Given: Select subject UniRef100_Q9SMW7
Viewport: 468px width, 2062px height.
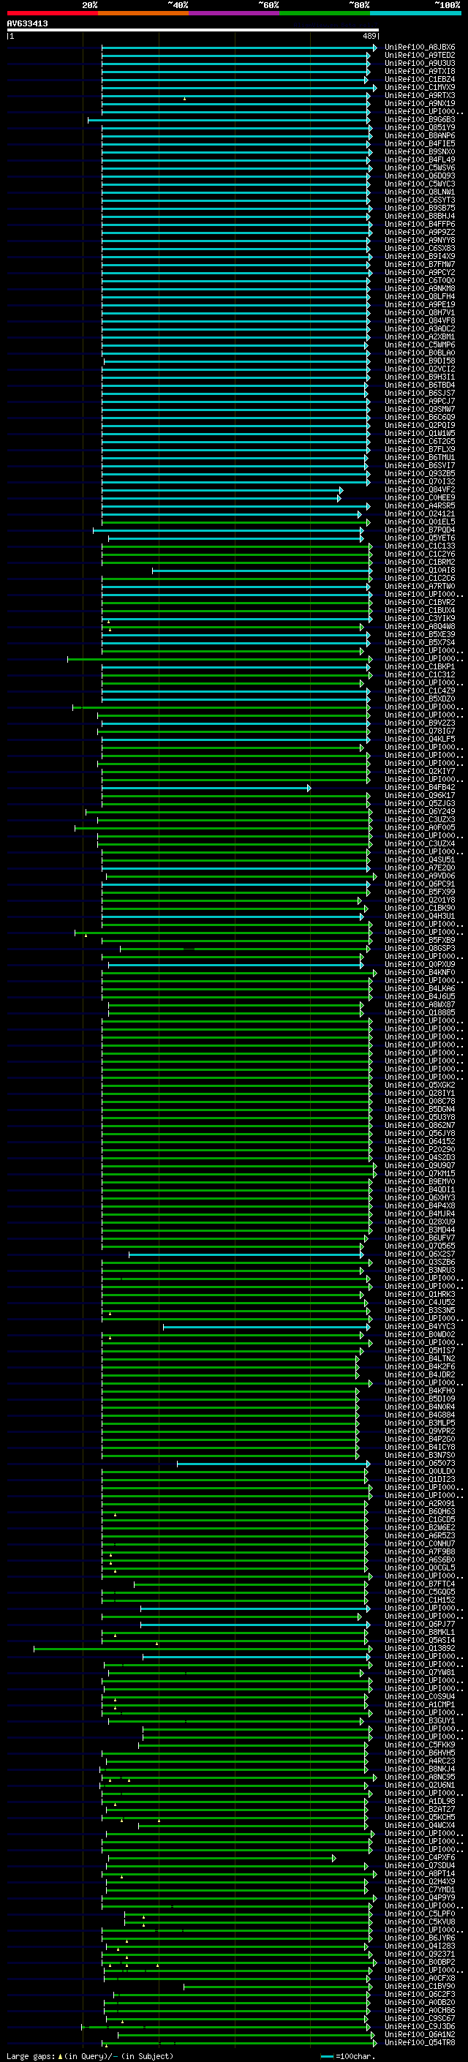Looking at the screenshot, I should [419, 409].
